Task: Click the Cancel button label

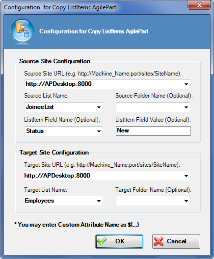Action: coord(177,241)
